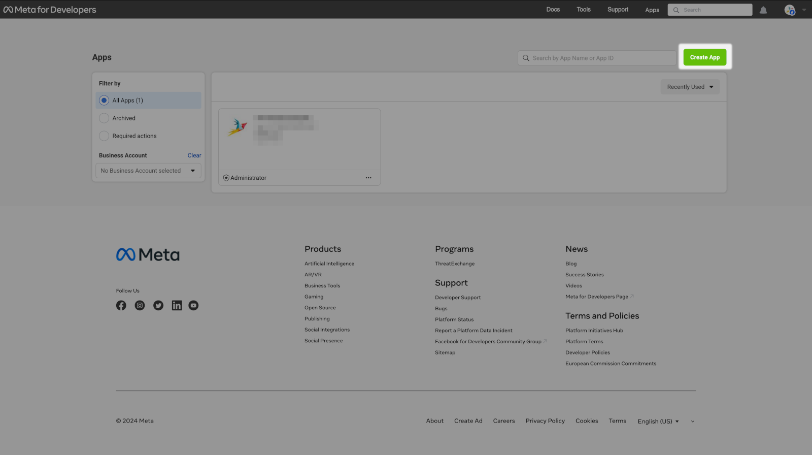Open the ThreatExchange program link
This screenshot has width=812, height=455.
(x=455, y=264)
